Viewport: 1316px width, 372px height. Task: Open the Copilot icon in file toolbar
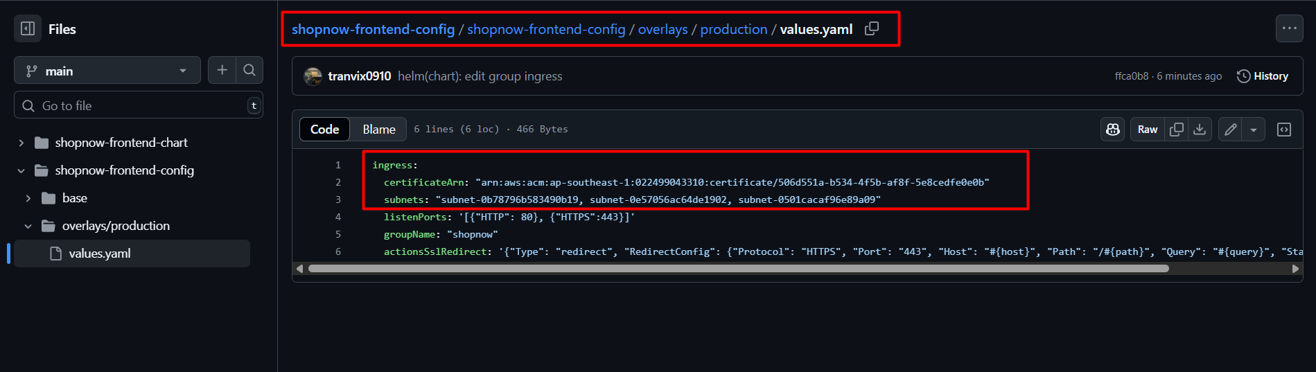[x=1113, y=130]
